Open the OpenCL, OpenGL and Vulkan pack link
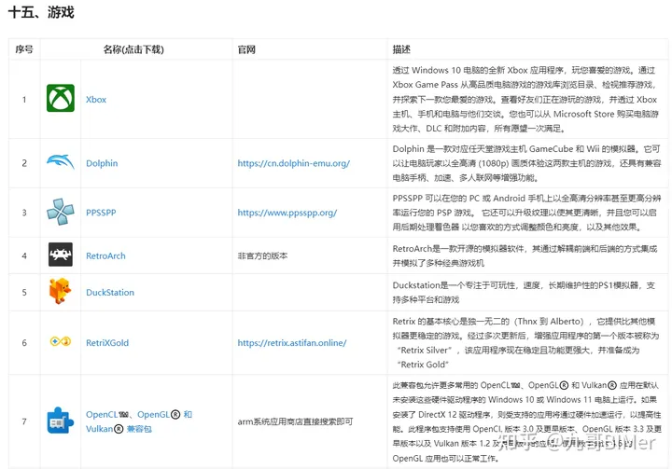The height and width of the screenshot is (469, 672). [x=139, y=421]
